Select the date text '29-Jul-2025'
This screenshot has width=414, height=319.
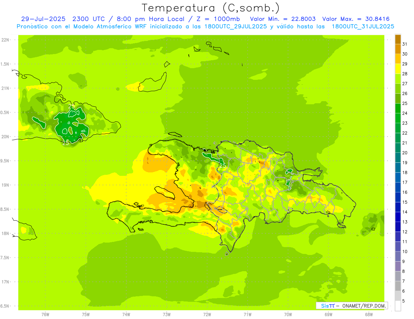tap(43, 19)
